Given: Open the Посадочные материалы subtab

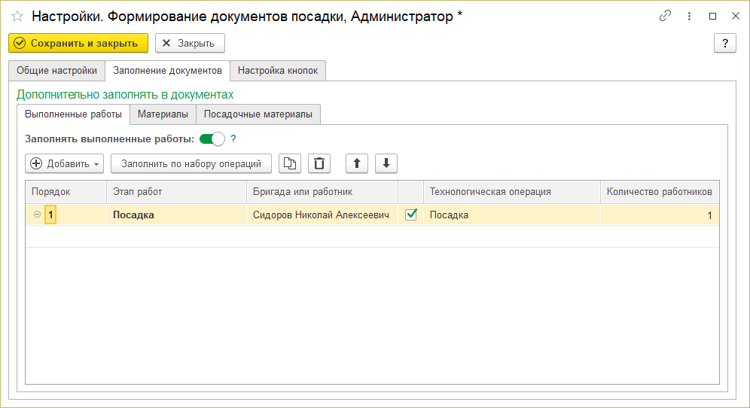Looking at the screenshot, I should click(x=258, y=114).
